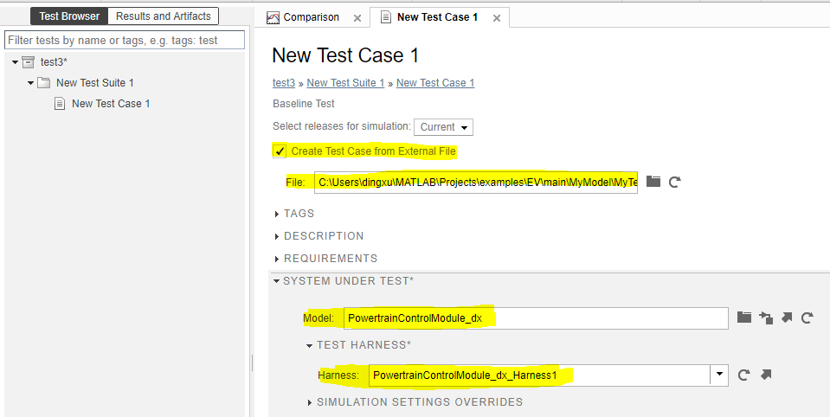The width and height of the screenshot is (830, 417).
Task: Collapse the System Under Test section
Action: point(277,281)
